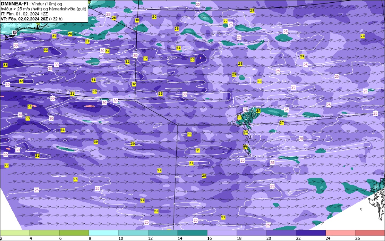385x241 pixels.
Task: Click the legend scale tick label '18'
Action: point(239,238)
